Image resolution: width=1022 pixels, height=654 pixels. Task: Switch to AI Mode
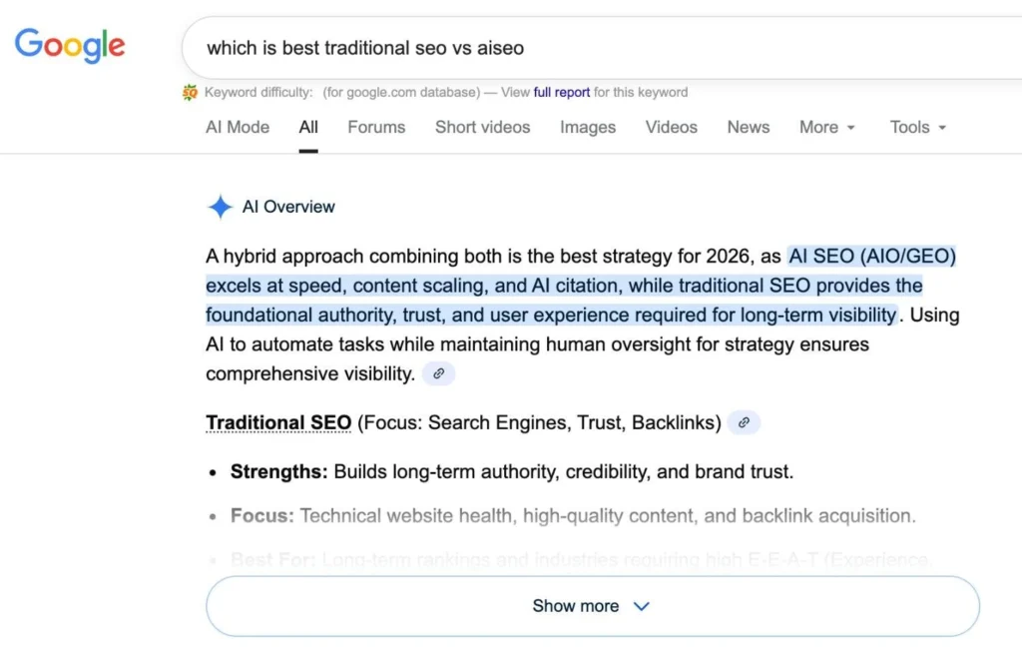[237, 128]
